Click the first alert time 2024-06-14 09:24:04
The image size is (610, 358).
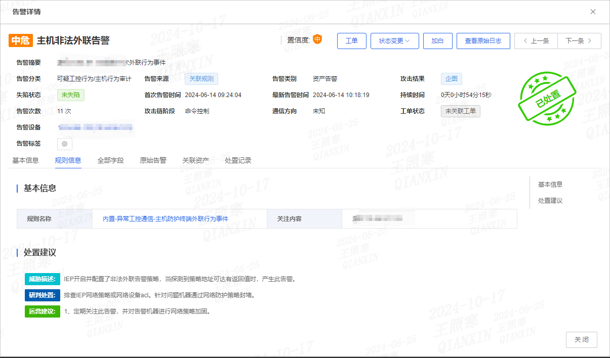pos(213,95)
